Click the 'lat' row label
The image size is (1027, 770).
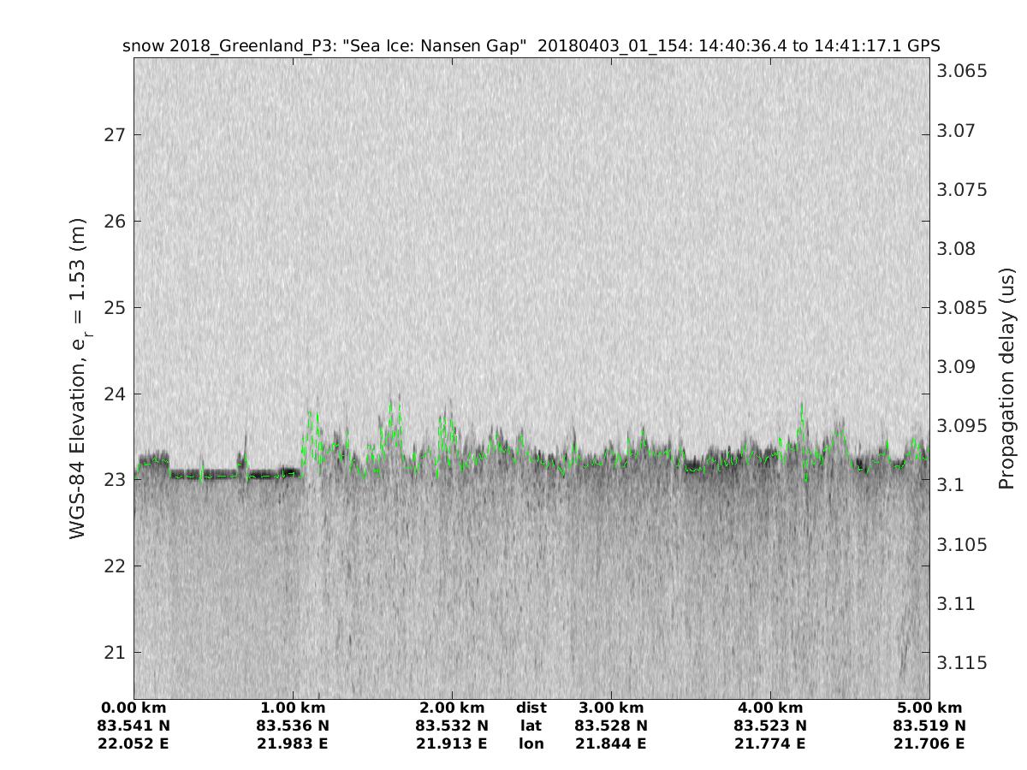point(531,726)
